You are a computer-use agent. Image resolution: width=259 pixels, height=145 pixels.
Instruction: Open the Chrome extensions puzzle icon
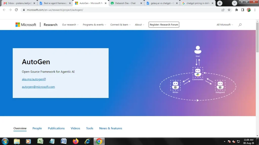[x=236, y=10]
